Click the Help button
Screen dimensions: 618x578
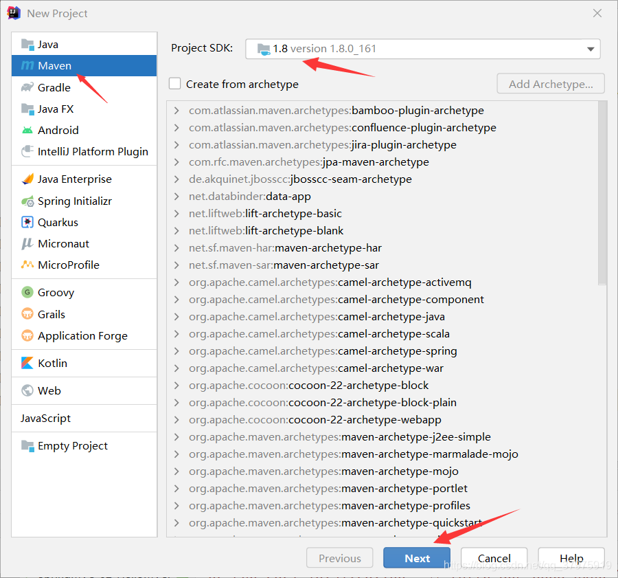571,558
